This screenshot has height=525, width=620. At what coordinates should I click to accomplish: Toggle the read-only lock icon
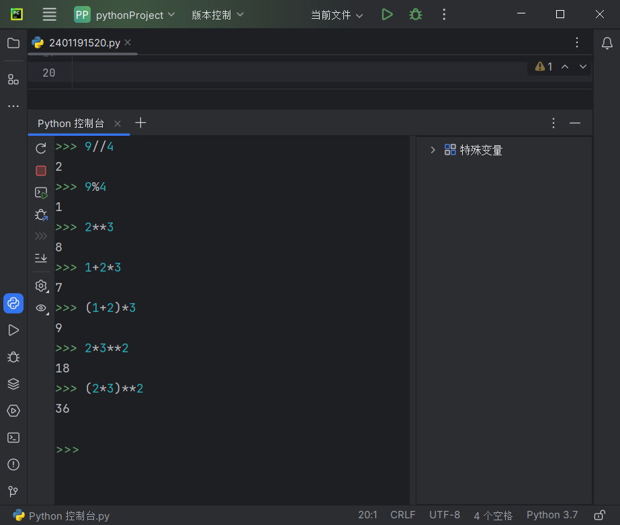click(x=600, y=515)
